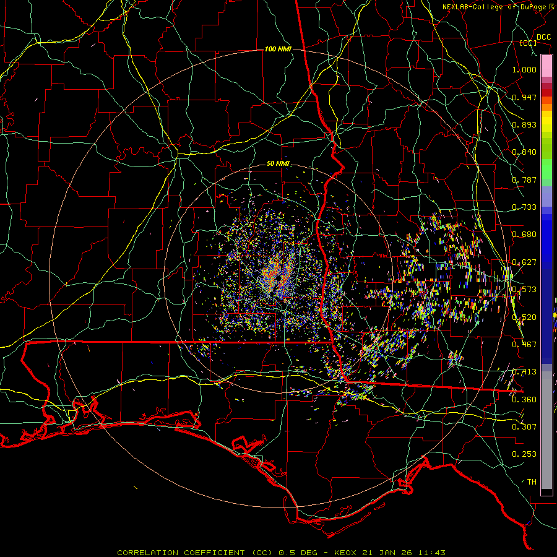The image size is (557, 557).
Task: Click the TH threshold label
Action: tap(532, 482)
